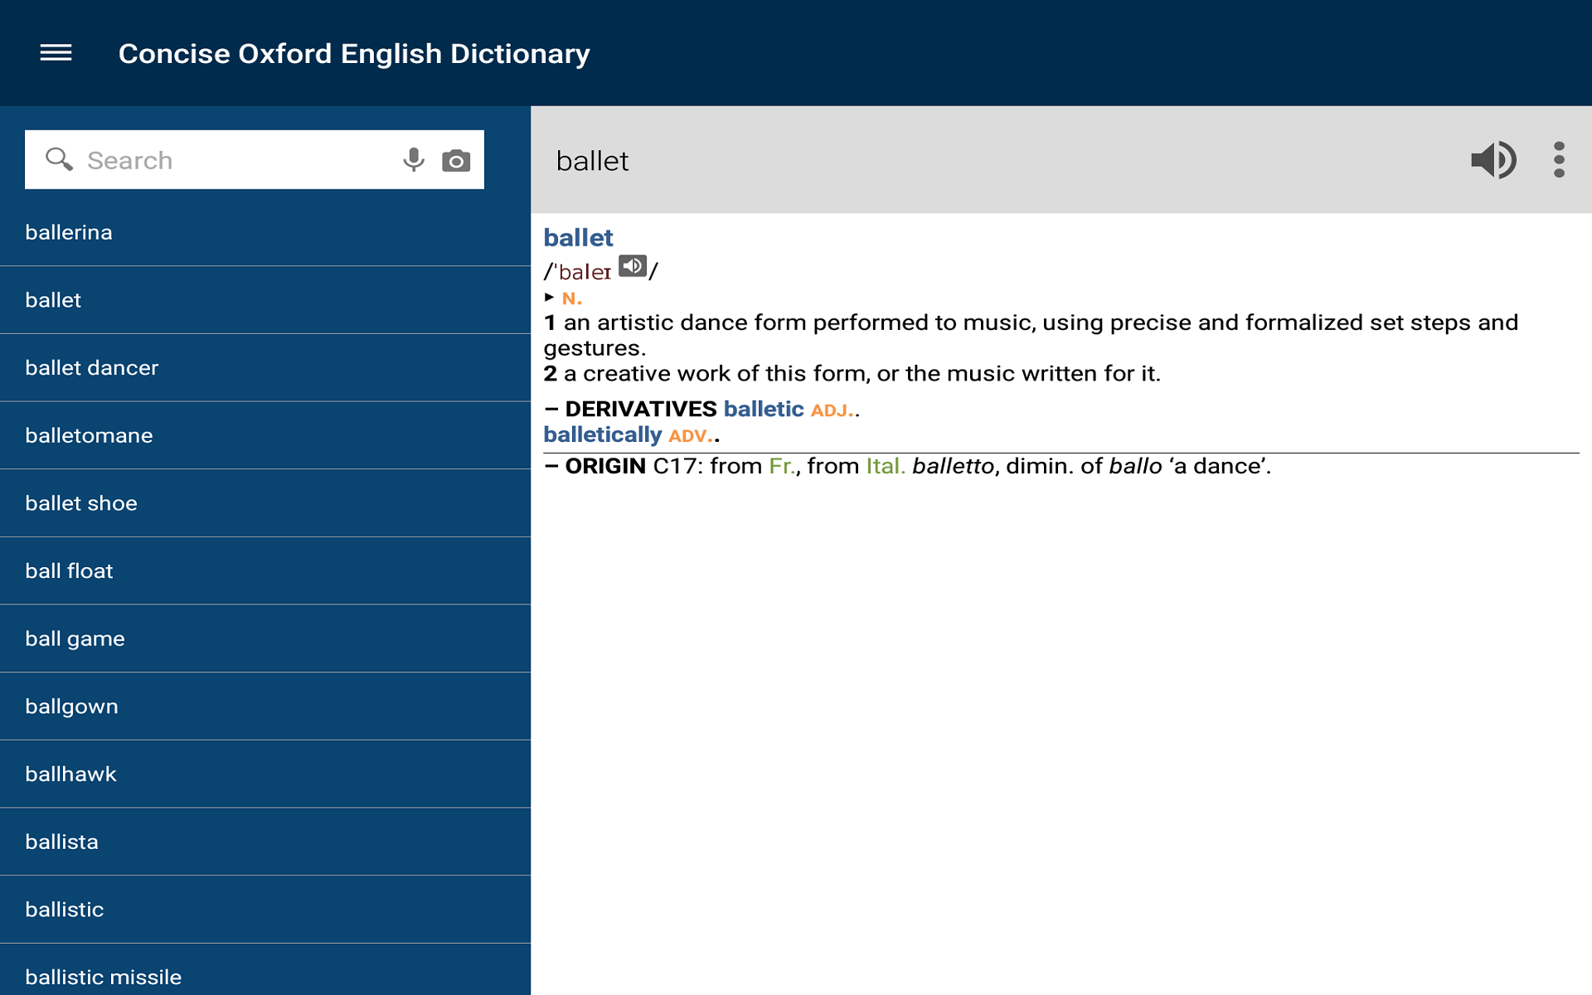Open the derivative link 'balletic'
Image resolution: width=1592 pixels, height=995 pixels.
coord(763,409)
